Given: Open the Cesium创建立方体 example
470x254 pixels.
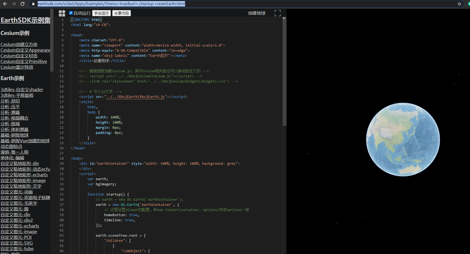Looking at the screenshot, I should 19,44.
